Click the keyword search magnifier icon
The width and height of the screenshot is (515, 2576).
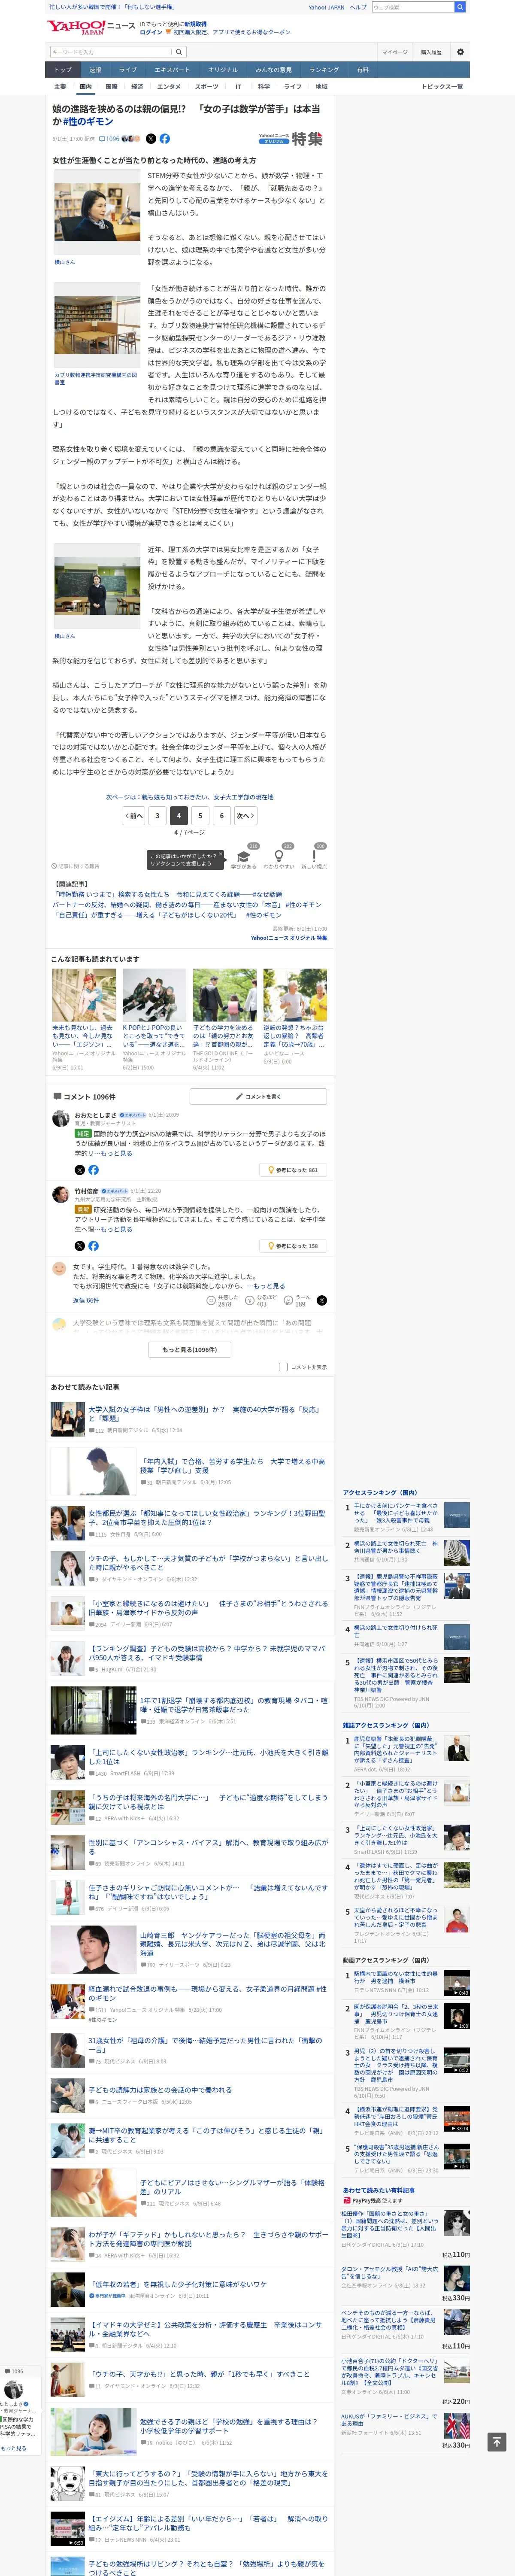pyautogui.click(x=179, y=52)
